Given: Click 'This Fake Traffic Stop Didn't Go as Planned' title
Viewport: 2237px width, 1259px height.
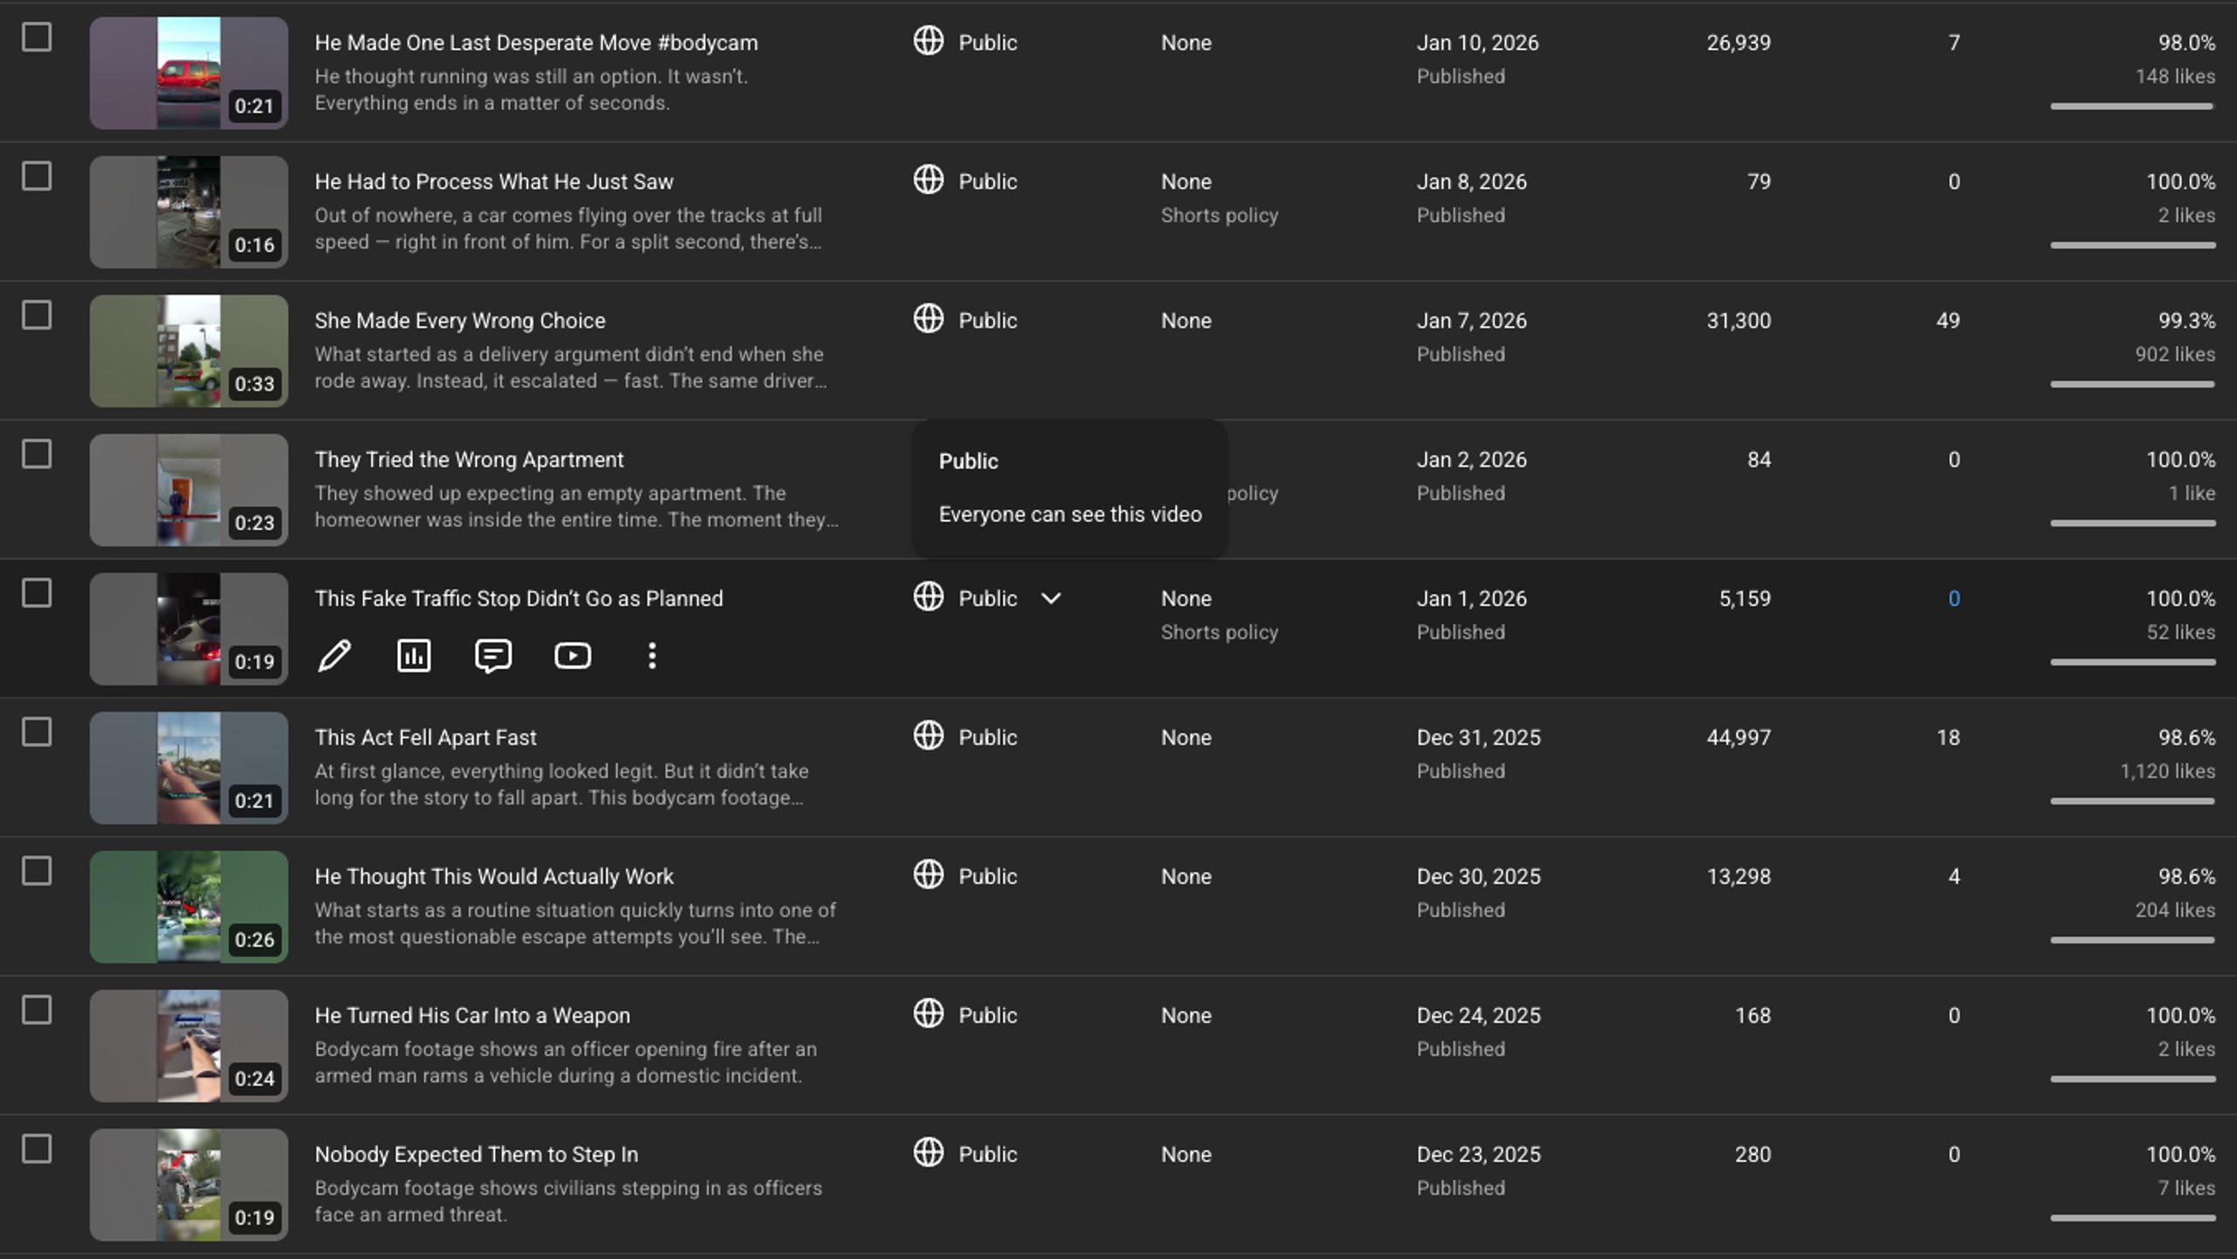Looking at the screenshot, I should click(x=519, y=599).
